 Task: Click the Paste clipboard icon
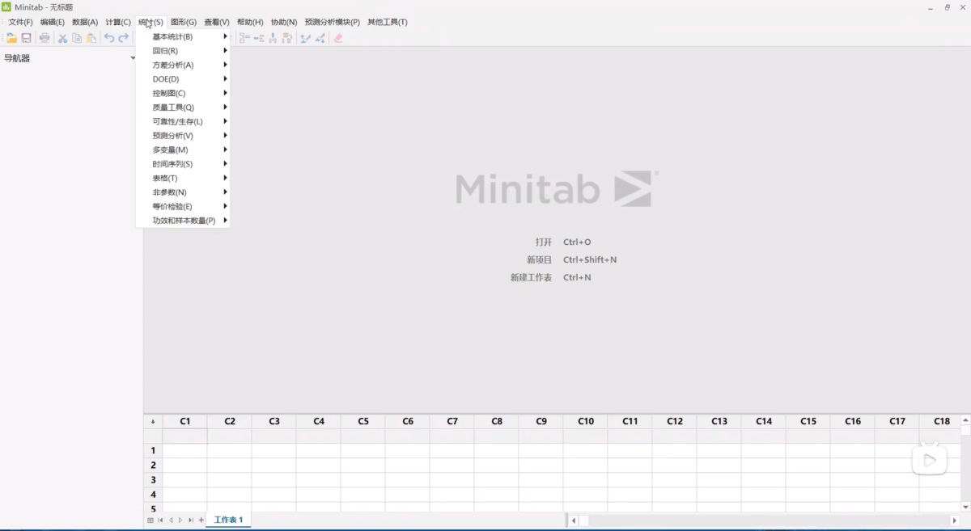[x=91, y=38]
